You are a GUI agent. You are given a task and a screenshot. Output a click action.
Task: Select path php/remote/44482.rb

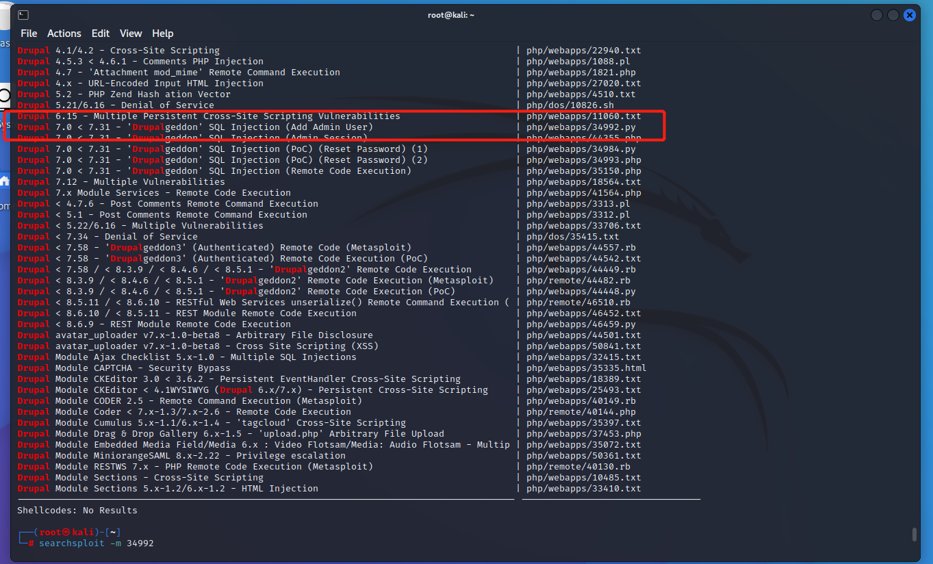[578, 281]
